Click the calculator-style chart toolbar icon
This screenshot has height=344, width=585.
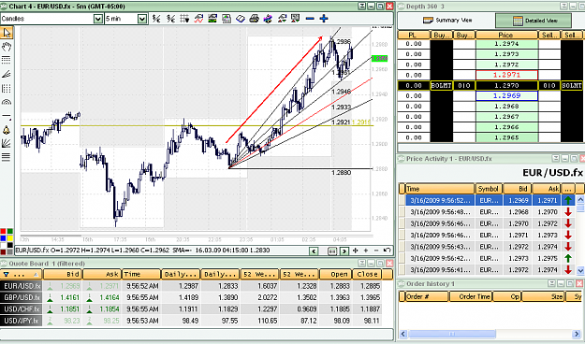tap(227, 19)
